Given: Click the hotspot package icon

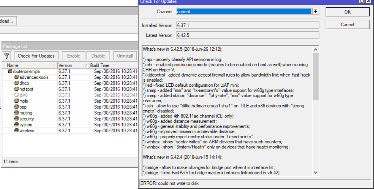Looking at the screenshot, I should click(16, 89).
